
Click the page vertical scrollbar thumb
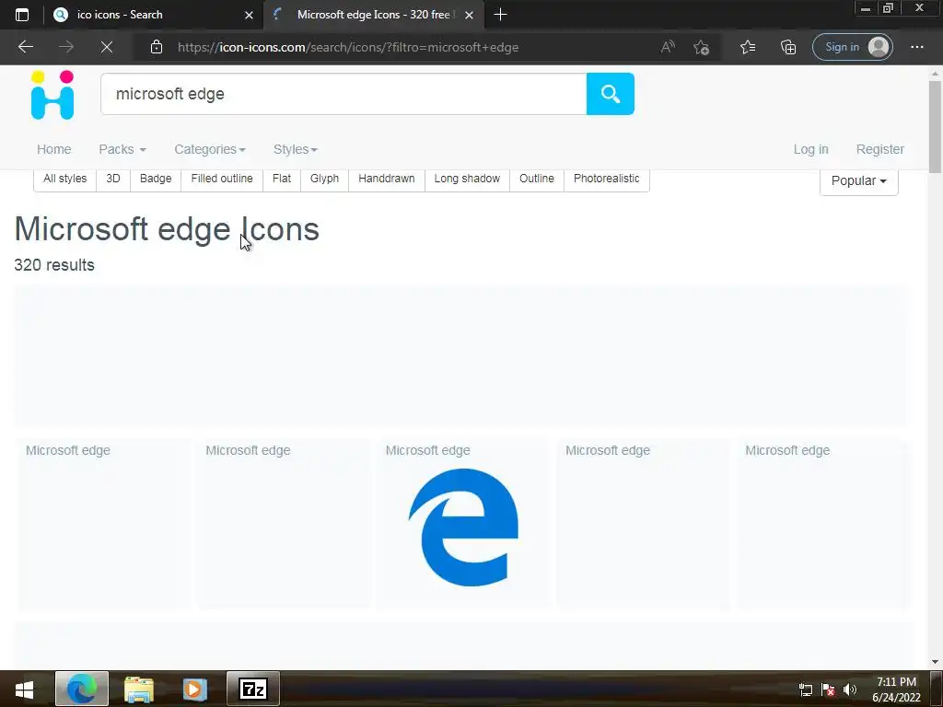tap(935, 126)
